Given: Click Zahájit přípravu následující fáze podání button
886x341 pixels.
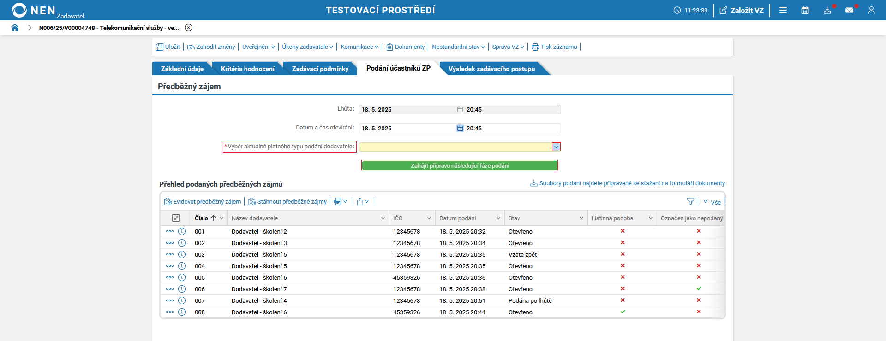Looking at the screenshot, I should [x=460, y=165].
